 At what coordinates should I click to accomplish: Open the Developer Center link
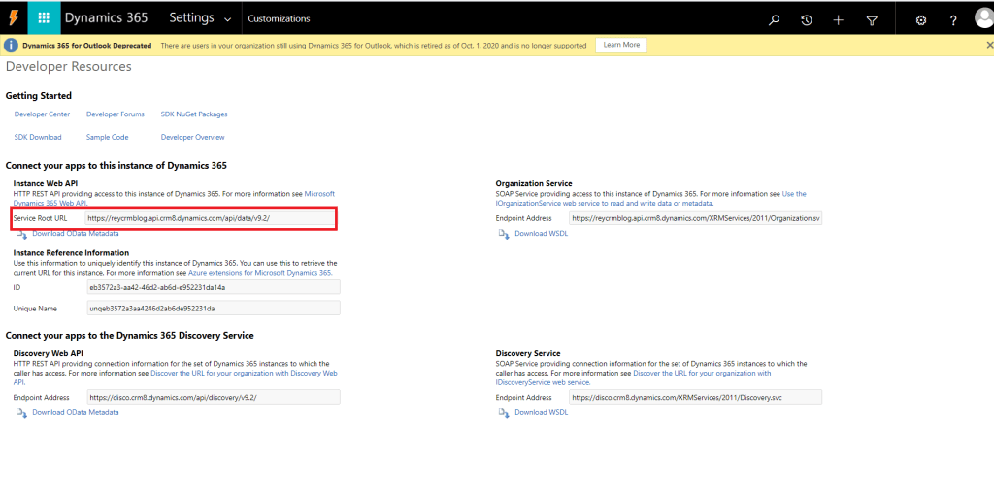[x=42, y=114]
